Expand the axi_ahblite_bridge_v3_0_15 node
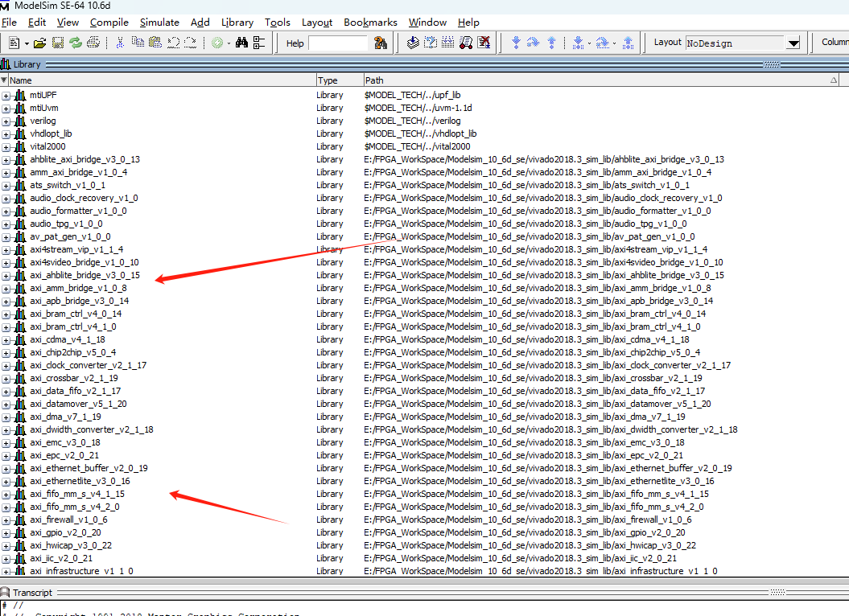The image size is (849, 616). coord(6,276)
